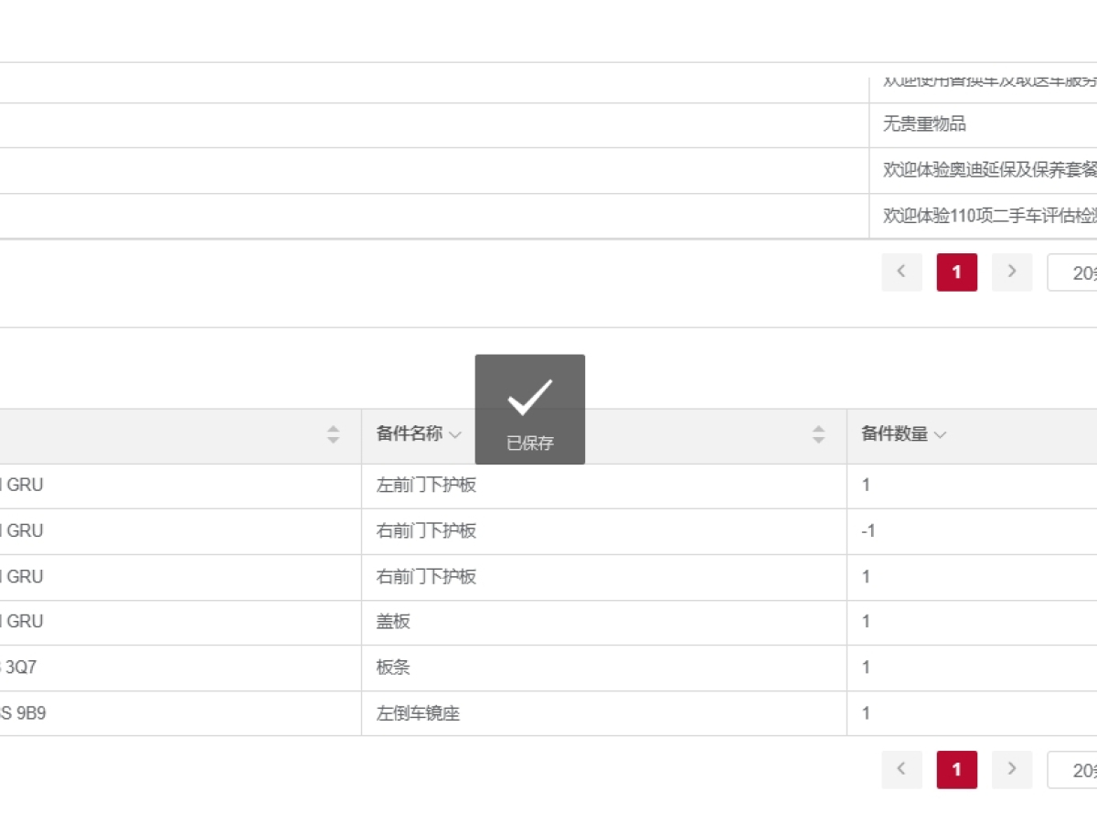Click the sort arrows in 备件名称 column
Image resolution: width=1097 pixels, height=823 pixels.
818,435
